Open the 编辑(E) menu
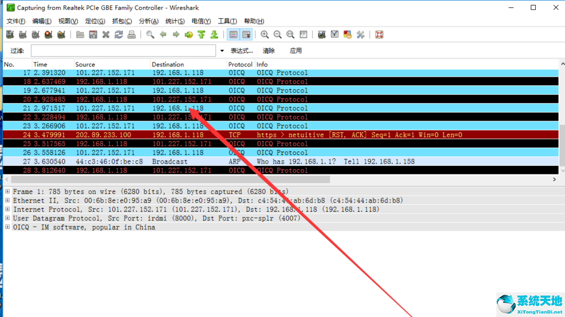Image resolution: width=565 pixels, height=317 pixels. (x=42, y=21)
